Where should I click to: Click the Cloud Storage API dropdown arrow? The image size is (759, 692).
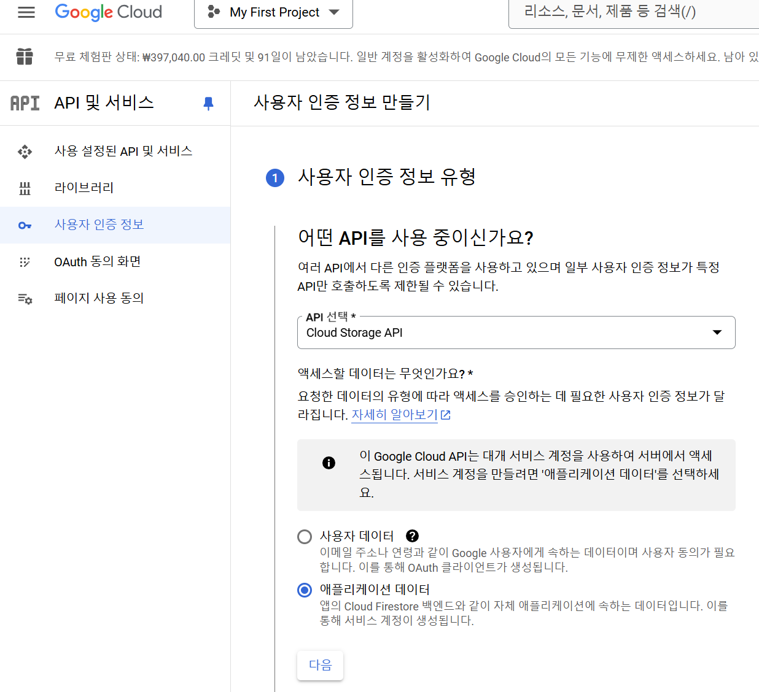click(x=717, y=333)
